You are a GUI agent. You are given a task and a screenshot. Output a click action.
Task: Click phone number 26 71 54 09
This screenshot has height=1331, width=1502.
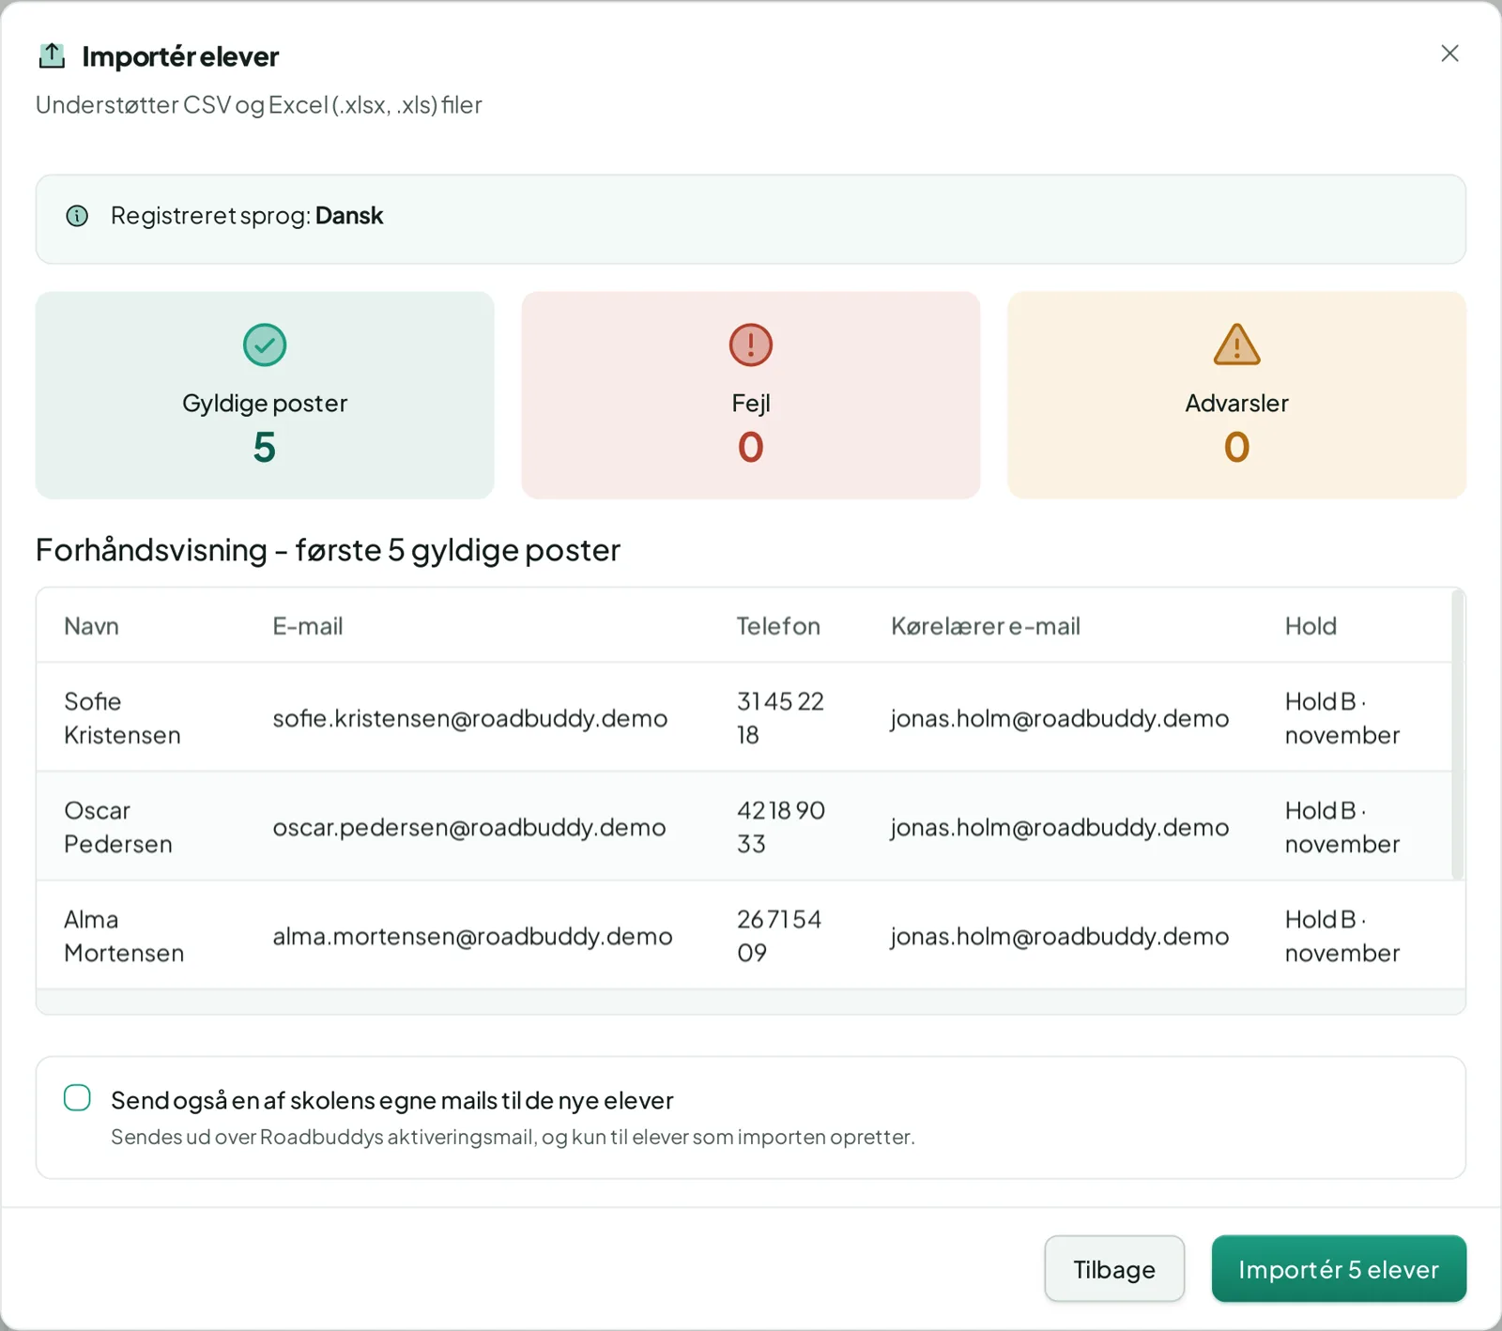(x=779, y=936)
